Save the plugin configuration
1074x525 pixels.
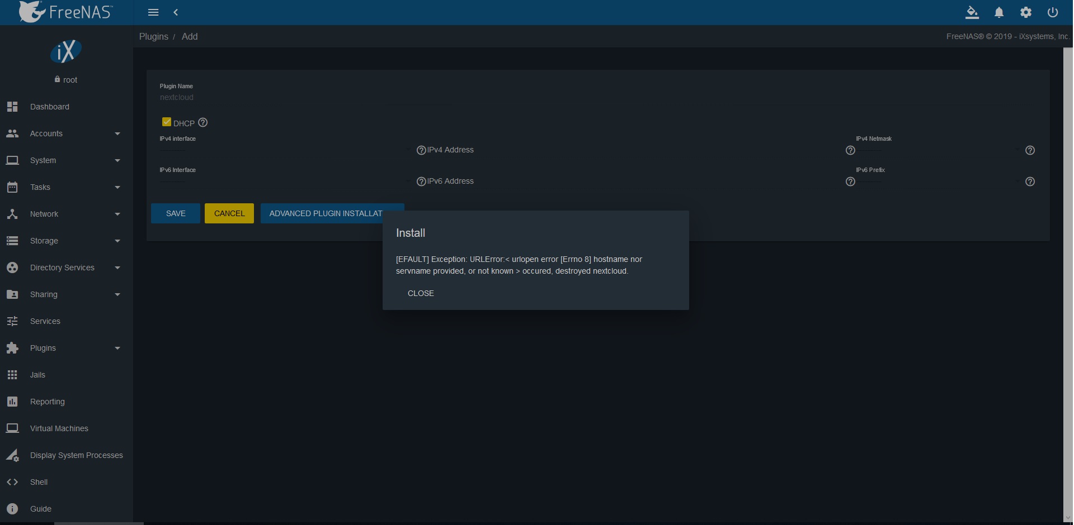click(176, 213)
